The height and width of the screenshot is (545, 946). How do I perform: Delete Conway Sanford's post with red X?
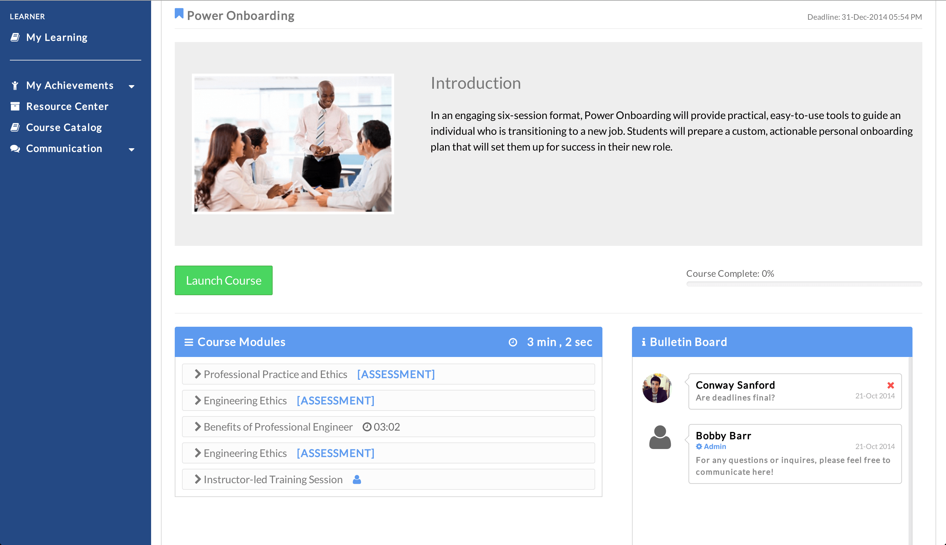(890, 385)
